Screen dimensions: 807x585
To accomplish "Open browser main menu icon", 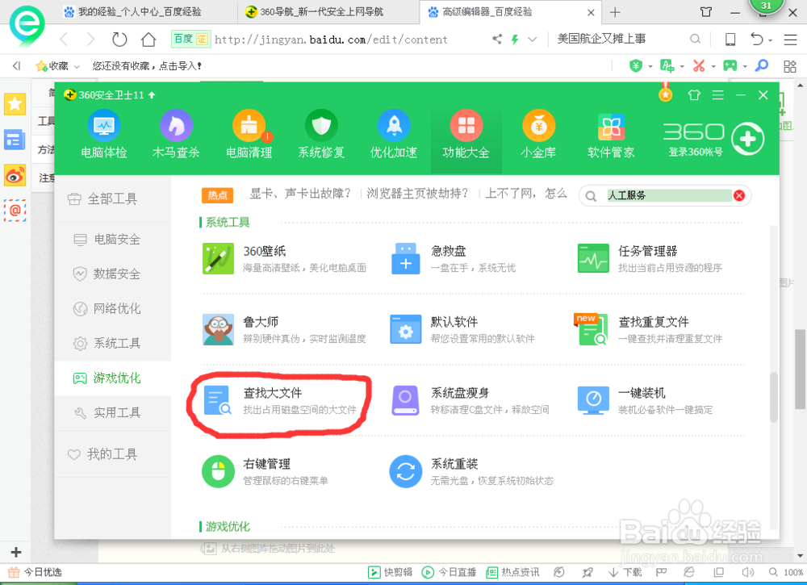I will 791,39.
